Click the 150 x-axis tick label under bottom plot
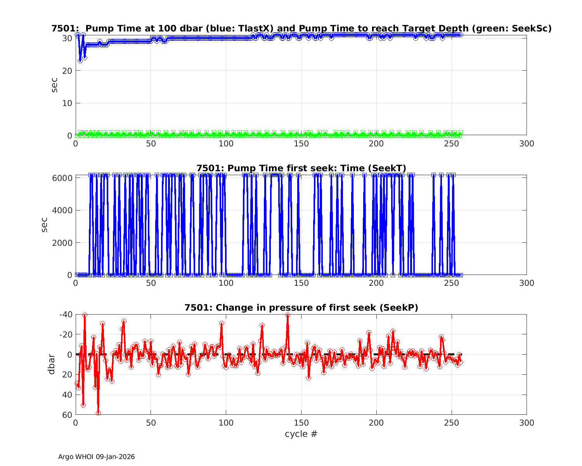 tap(301, 423)
